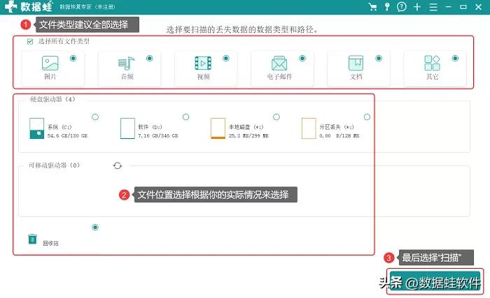This screenshot has height=298, width=490.
Task: Click the 音频 audio type icon
Action: point(126,65)
